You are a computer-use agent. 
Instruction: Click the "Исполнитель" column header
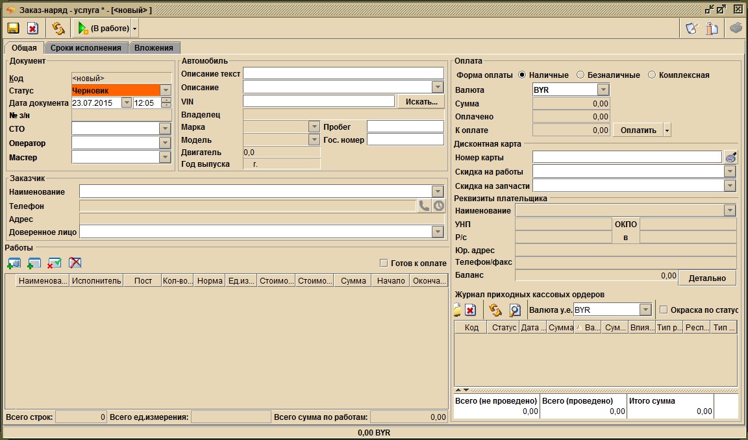[x=96, y=281]
